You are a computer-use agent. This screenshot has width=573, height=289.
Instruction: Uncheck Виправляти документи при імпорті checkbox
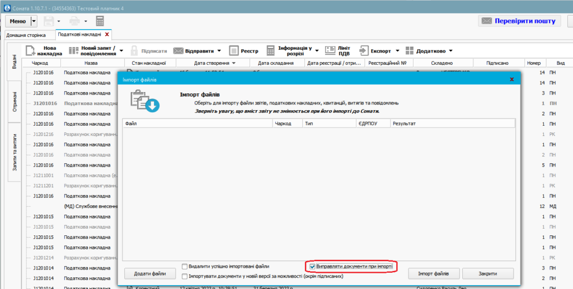coord(312,267)
